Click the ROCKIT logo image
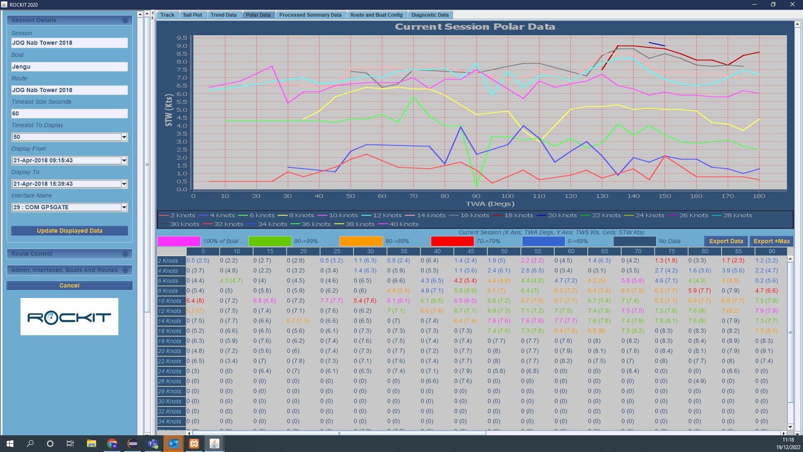The height and width of the screenshot is (452, 803). click(69, 317)
